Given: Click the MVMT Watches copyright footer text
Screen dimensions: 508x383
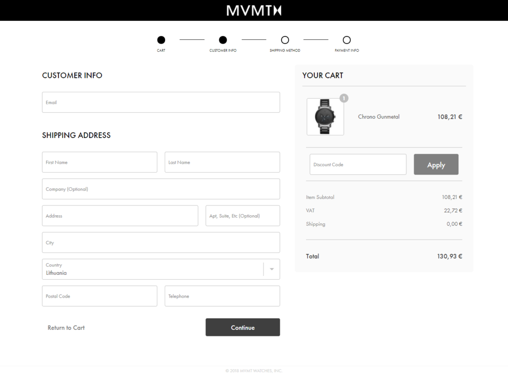Looking at the screenshot, I should pyautogui.click(x=254, y=371).
